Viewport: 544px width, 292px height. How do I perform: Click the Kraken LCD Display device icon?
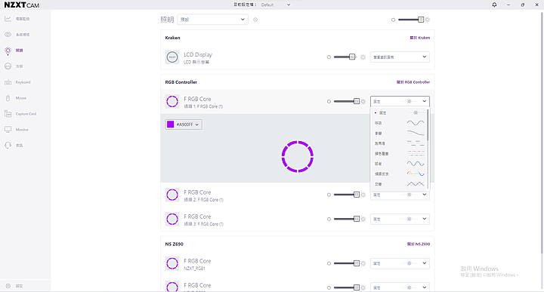click(172, 57)
